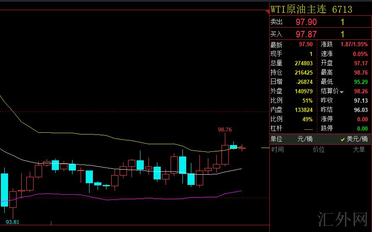Click the 时间 column header

coord(277,149)
